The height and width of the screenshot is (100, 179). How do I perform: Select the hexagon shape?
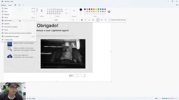51,11
